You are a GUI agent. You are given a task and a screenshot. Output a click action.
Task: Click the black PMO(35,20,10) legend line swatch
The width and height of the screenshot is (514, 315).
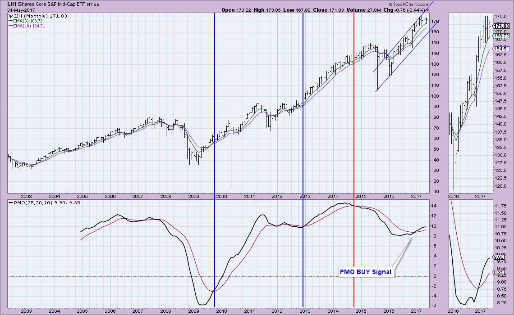tap(11, 203)
